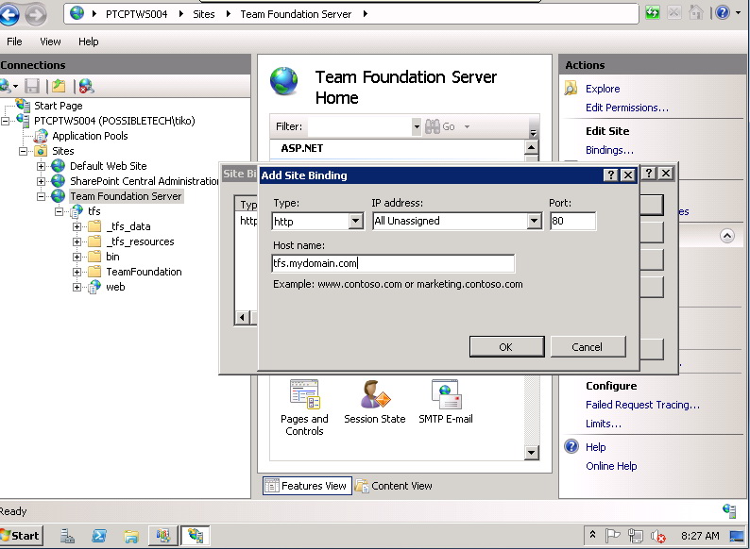Viewport: 750px width, 549px height.
Task: Click the help question mark in toolbar
Action: [723, 13]
